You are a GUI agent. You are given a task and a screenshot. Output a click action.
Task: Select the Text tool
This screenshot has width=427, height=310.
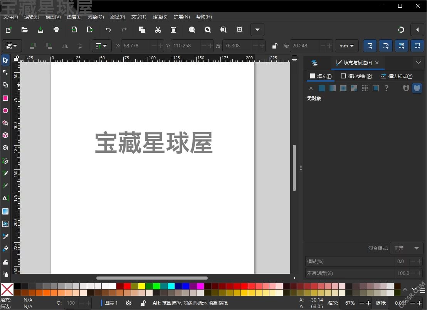click(x=5, y=198)
